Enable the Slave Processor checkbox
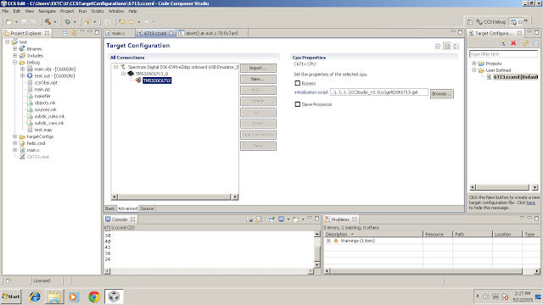543x305 pixels. pyautogui.click(x=298, y=104)
